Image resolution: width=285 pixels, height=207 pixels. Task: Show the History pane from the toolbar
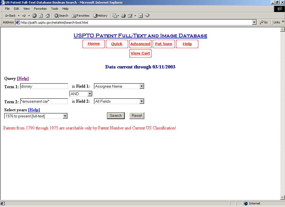coord(100,16)
